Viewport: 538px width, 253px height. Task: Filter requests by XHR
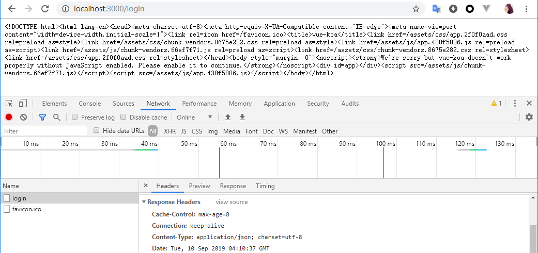pos(170,131)
